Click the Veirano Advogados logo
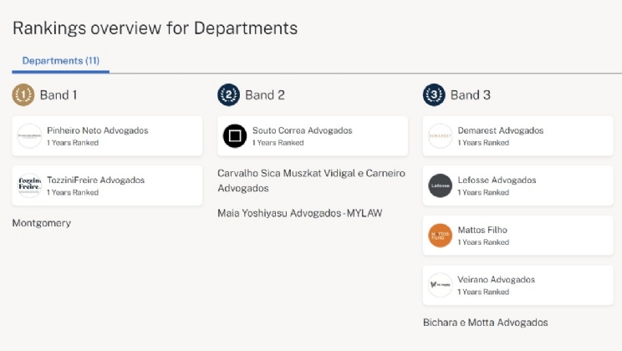Screen dimensions: 622x351 pyautogui.click(x=440, y=285)
